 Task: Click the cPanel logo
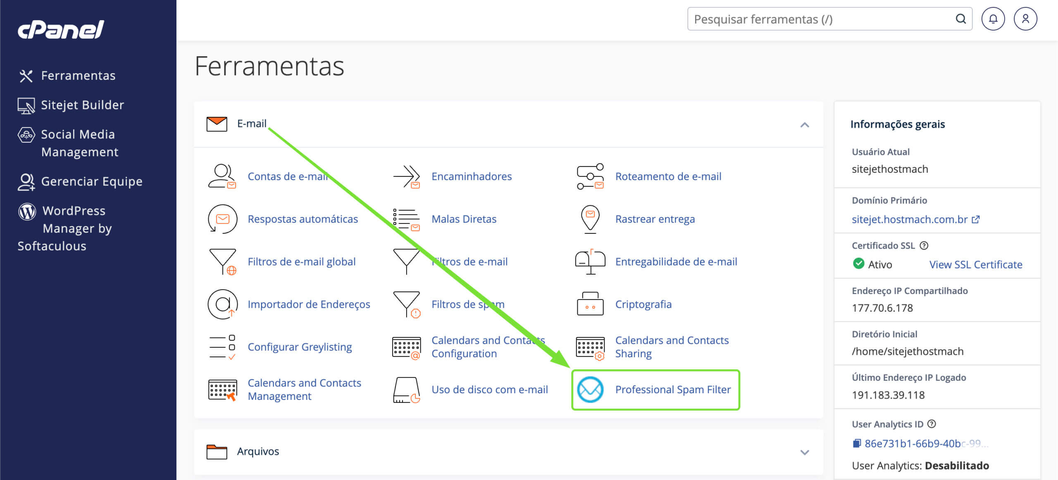pyautogui.click(x=61, y=30)
